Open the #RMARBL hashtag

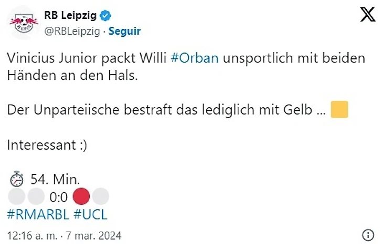point(37,214)
